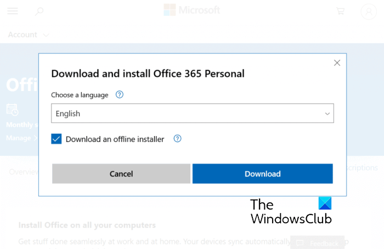Click the blue Download button
The image size is (384, 249).
pyautogui.click(x=262, y=174)
